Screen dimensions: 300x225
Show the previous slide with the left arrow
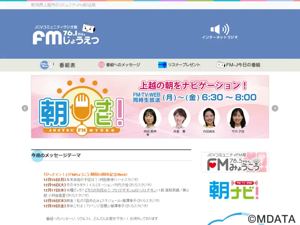pyautogui.click(x=25, y=108)
